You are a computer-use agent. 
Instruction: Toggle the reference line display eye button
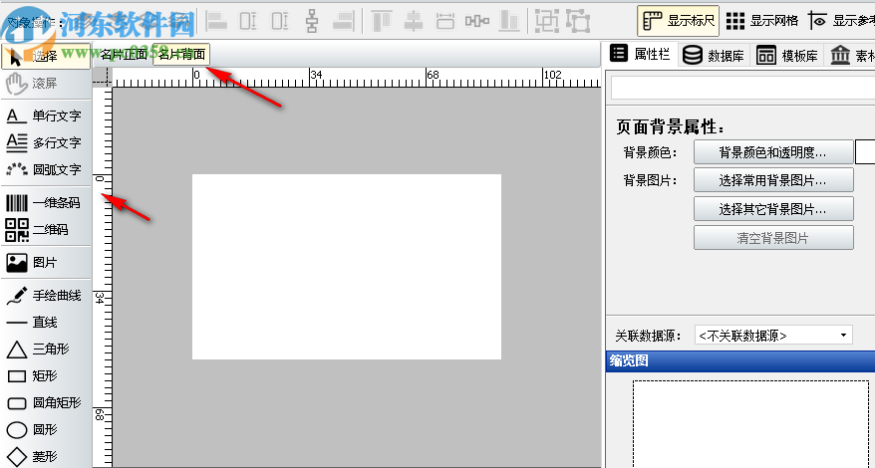[840, 21]
